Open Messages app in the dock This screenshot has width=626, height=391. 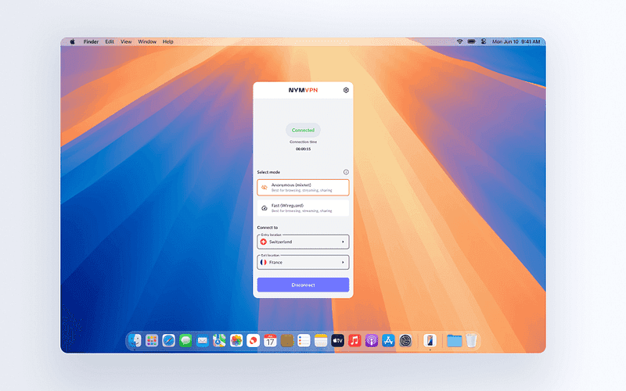click(x=185, y=340)
